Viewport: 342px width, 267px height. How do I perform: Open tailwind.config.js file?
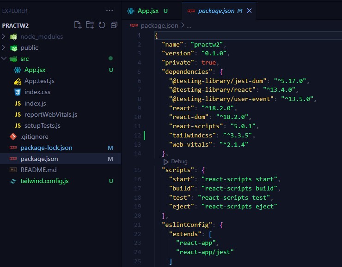(44, 181)
